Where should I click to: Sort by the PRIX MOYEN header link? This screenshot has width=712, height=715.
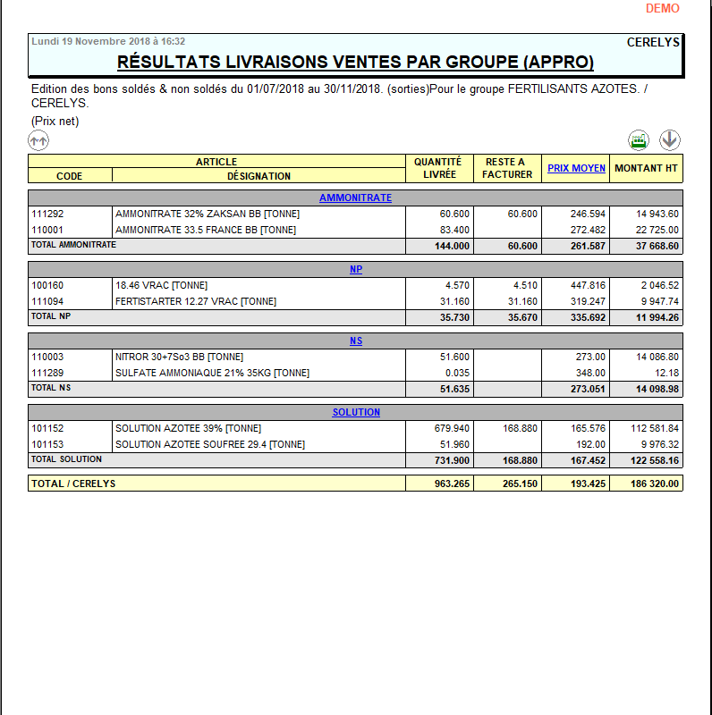576,168
